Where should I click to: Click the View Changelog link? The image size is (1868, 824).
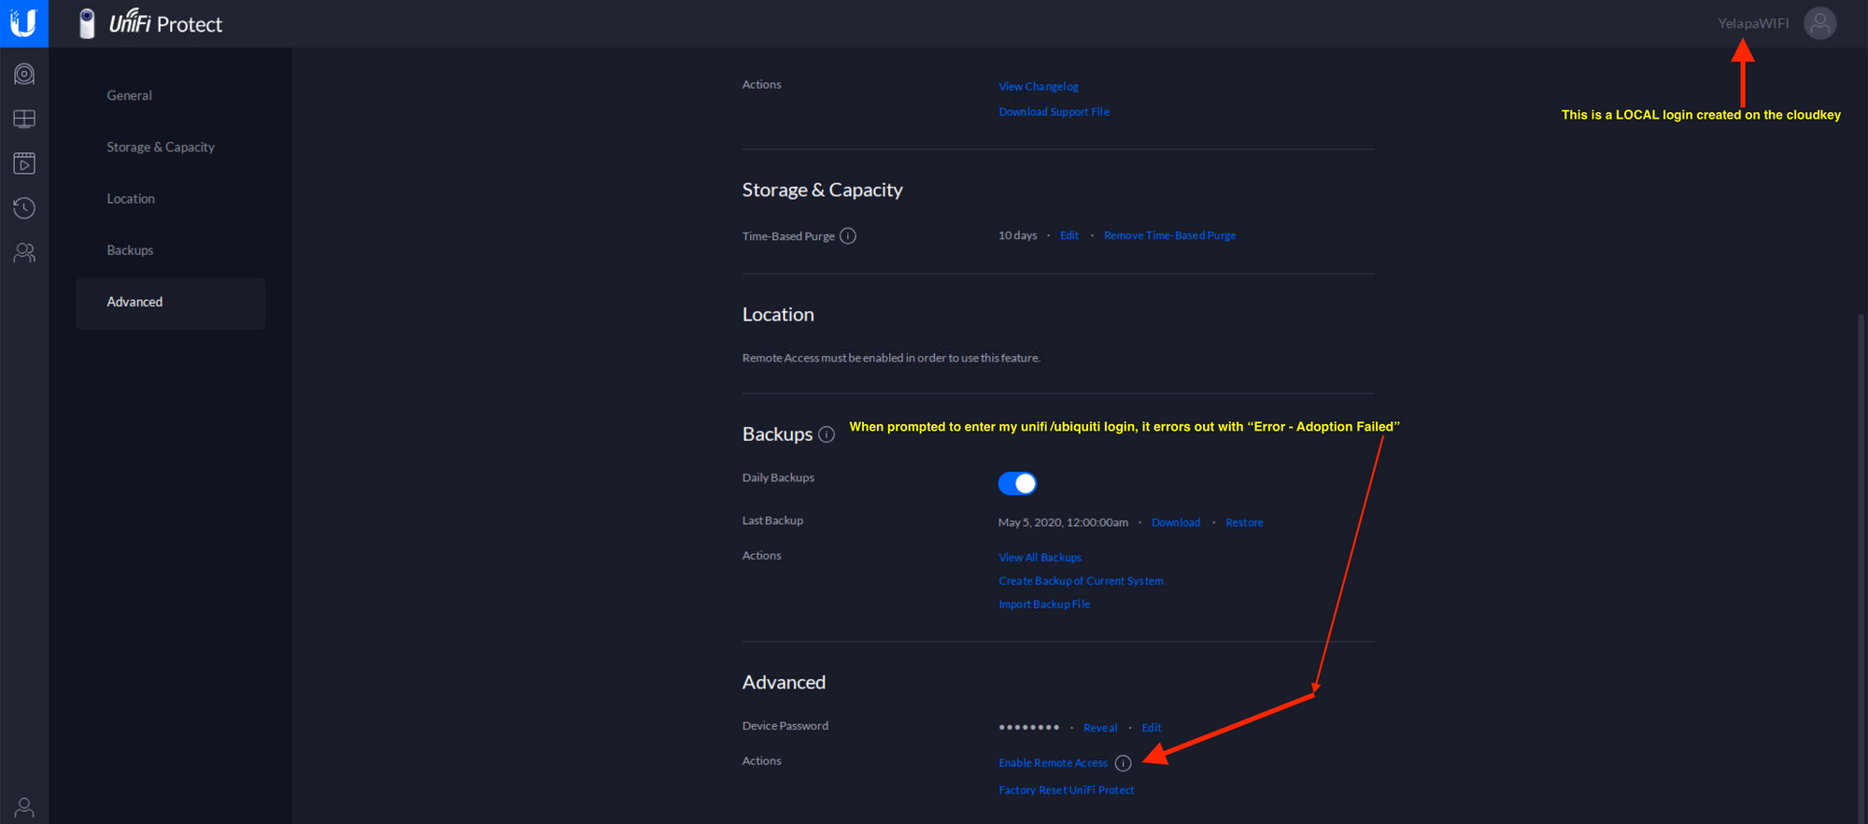click(1038, 87)
